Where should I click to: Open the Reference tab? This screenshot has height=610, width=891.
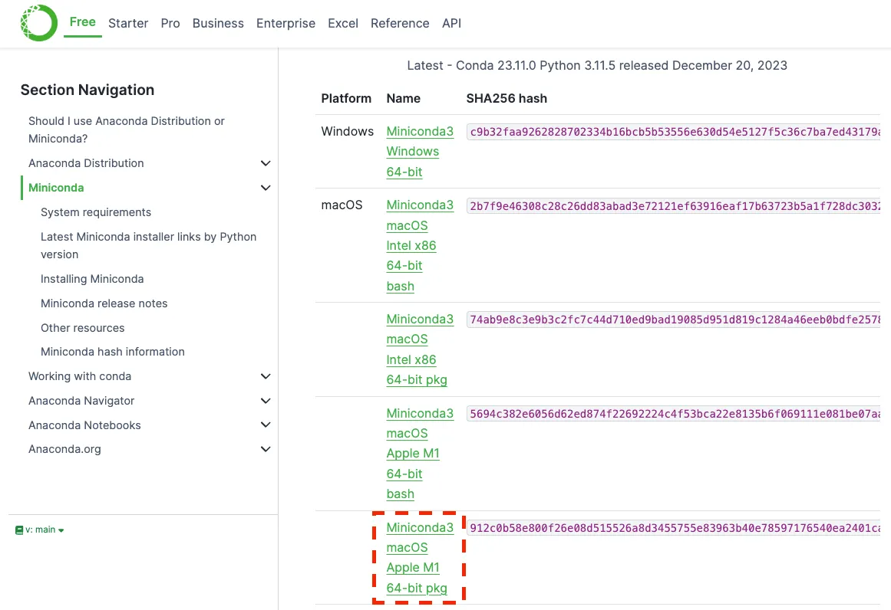tap(400, 23)
